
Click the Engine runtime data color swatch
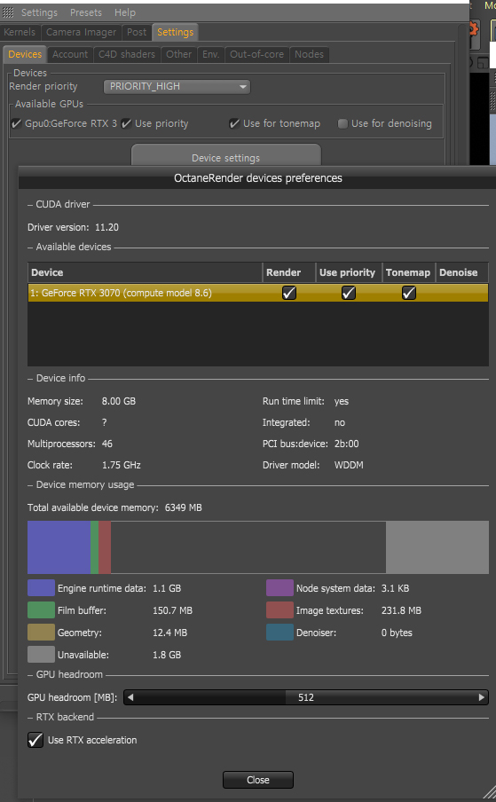(41, 587)
